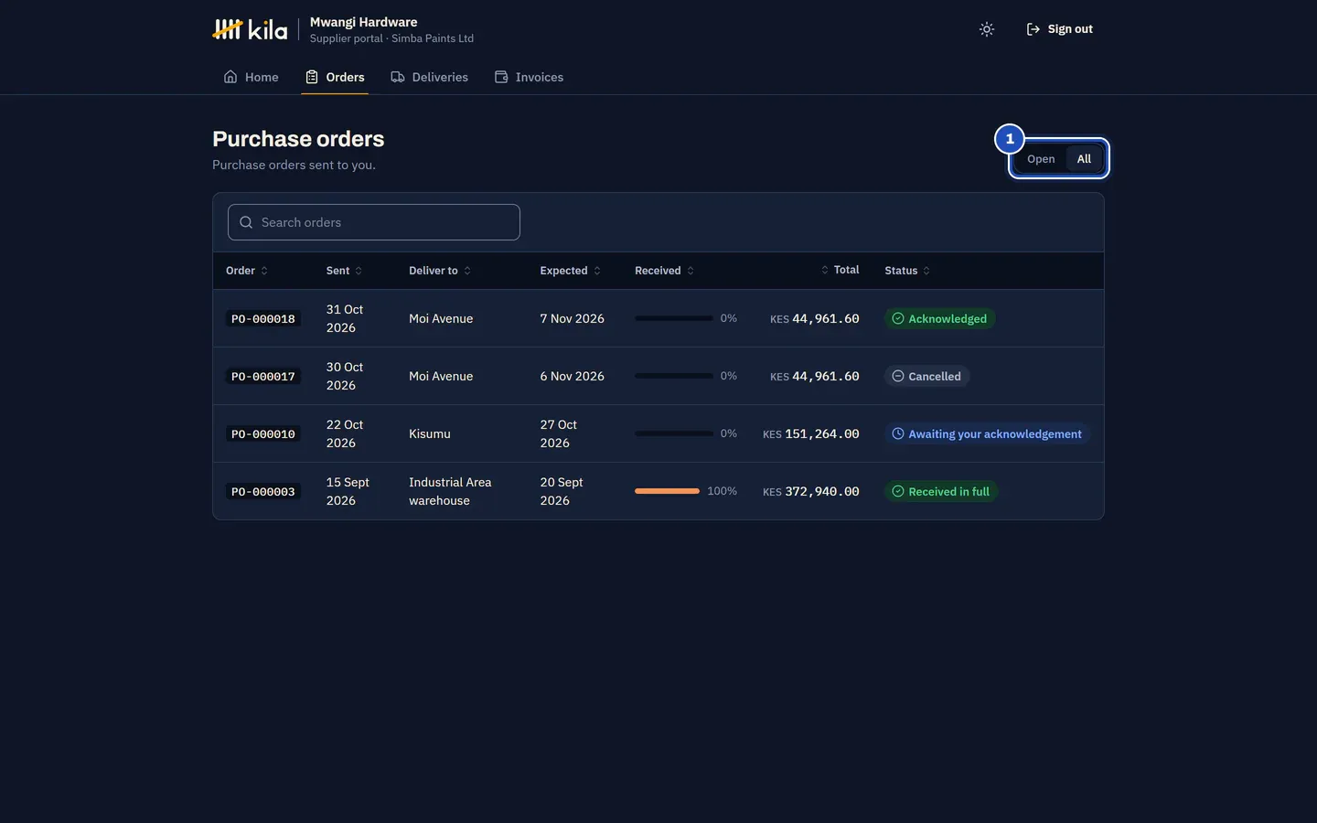Sort by Sent column arrows

pos(359,271)
